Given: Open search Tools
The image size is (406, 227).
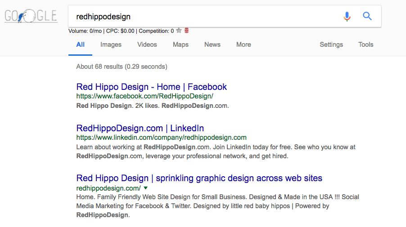Looking at the screenshot, I should [x=365, y=45].
